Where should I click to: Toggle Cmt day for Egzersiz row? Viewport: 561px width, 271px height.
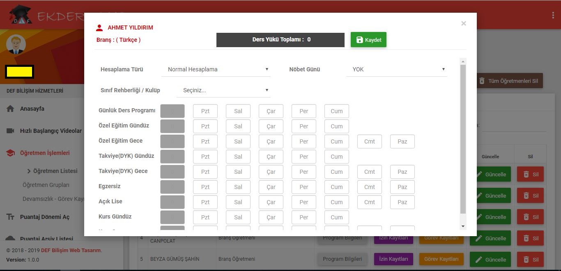(x=369, y=187)
